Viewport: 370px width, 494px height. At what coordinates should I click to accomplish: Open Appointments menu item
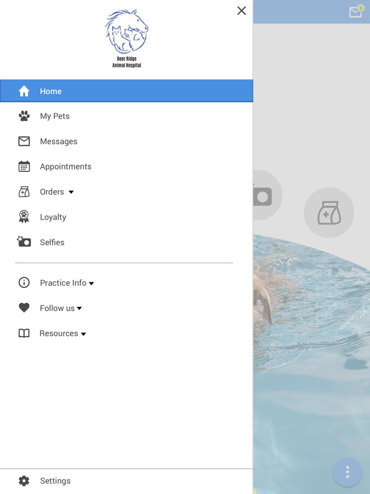click(x=127, y=166)
